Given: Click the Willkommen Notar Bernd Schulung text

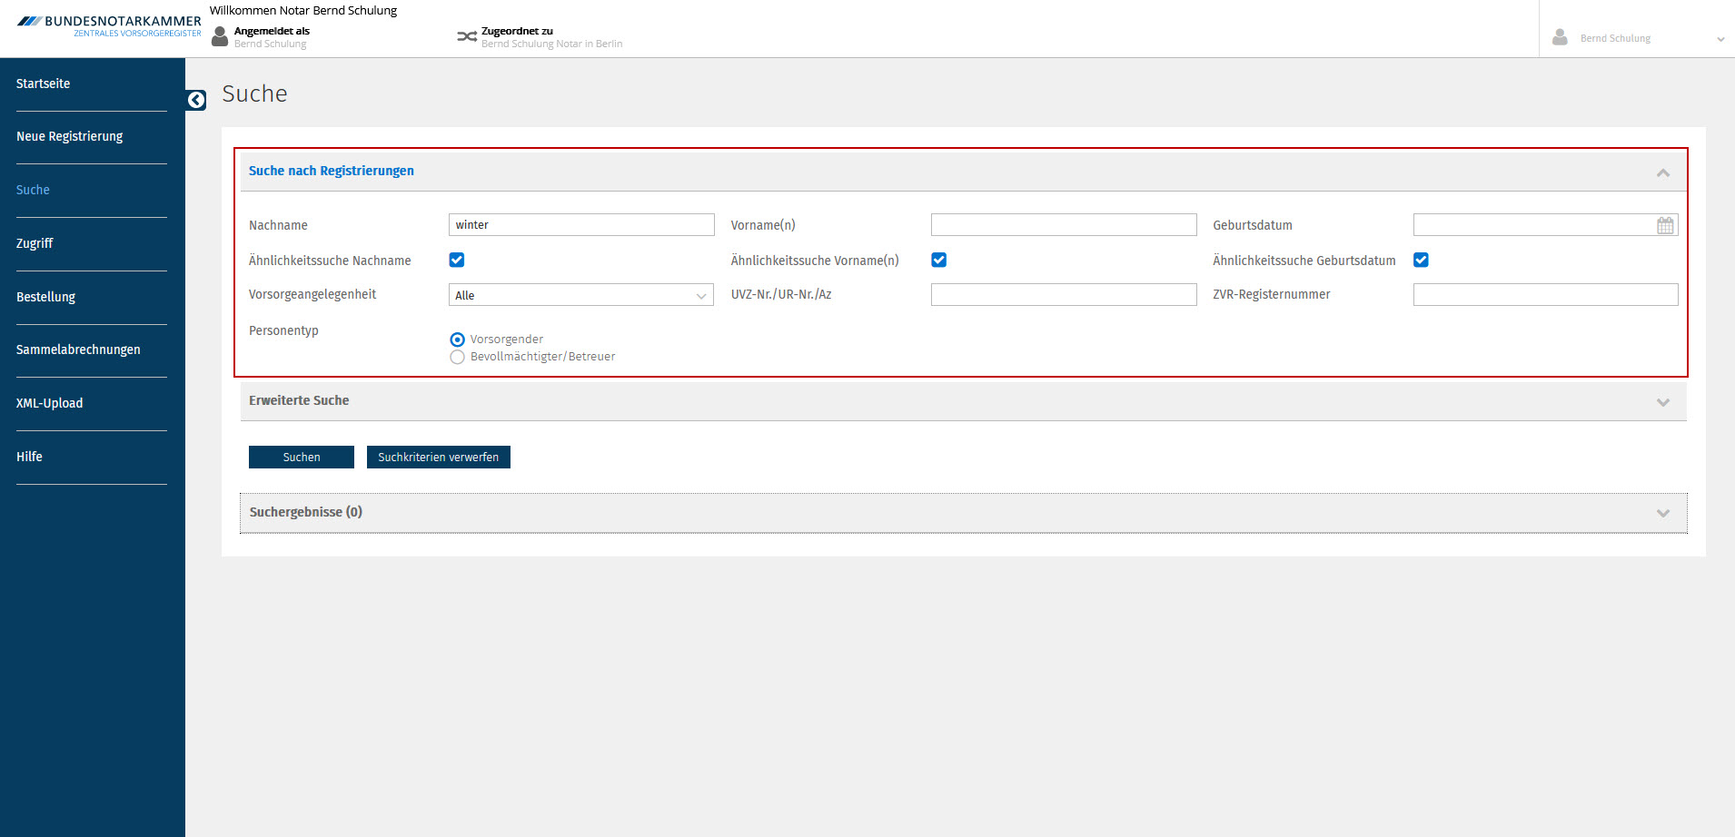Looking at the screenshot, I should tap(303, 11).
